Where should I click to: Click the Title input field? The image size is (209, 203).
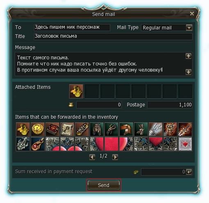(x=113, y=36)
